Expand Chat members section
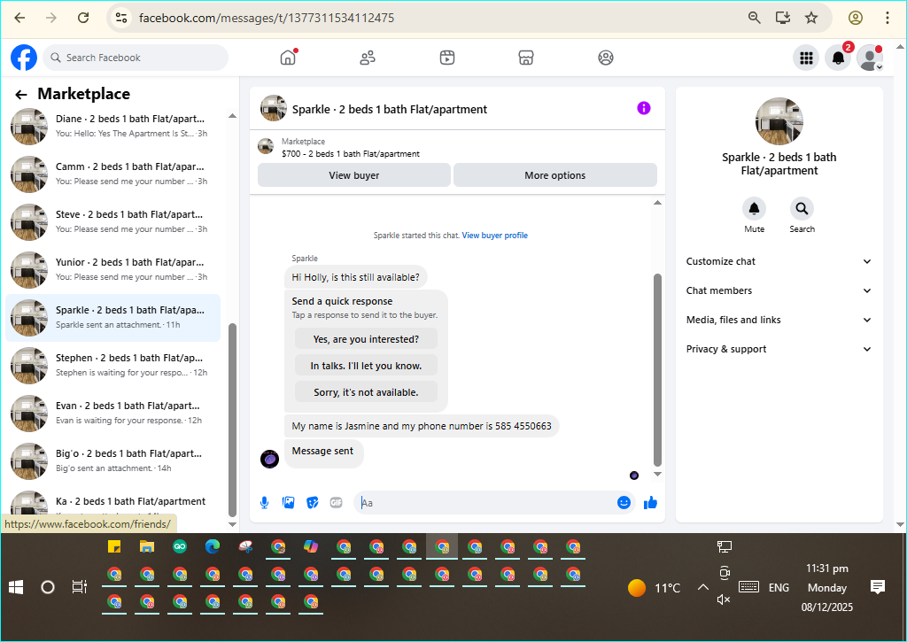 [779, 290]
